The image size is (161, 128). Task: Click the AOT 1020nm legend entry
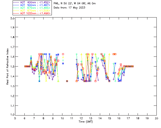click(32, 13)
